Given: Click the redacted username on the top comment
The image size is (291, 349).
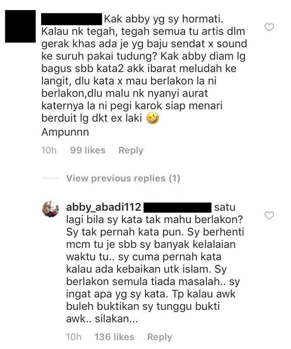Looking at the screenshot, I should point(72,19).
